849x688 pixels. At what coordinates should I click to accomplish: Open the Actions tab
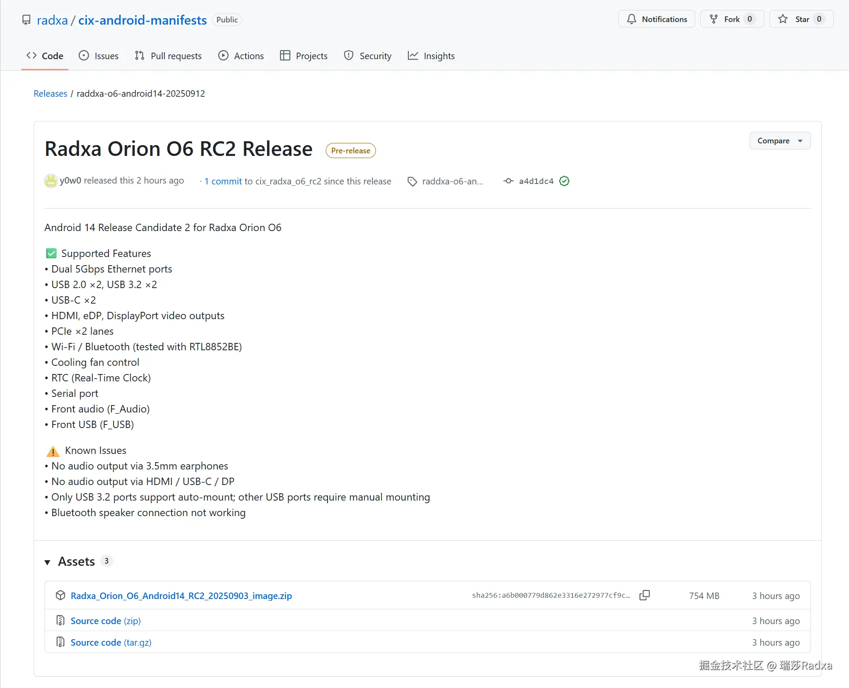pyautogui.click(x=241, y=56)
